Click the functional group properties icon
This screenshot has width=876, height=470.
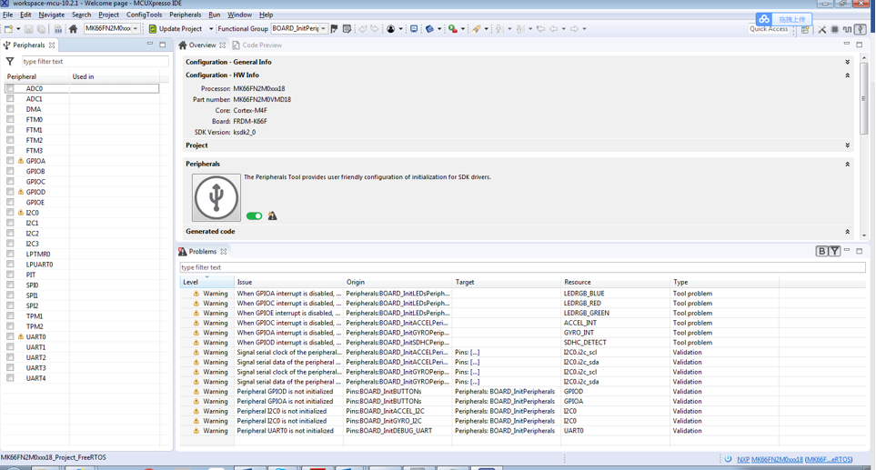click(347, 29)
